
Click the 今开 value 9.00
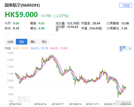[x=16, y=23]
